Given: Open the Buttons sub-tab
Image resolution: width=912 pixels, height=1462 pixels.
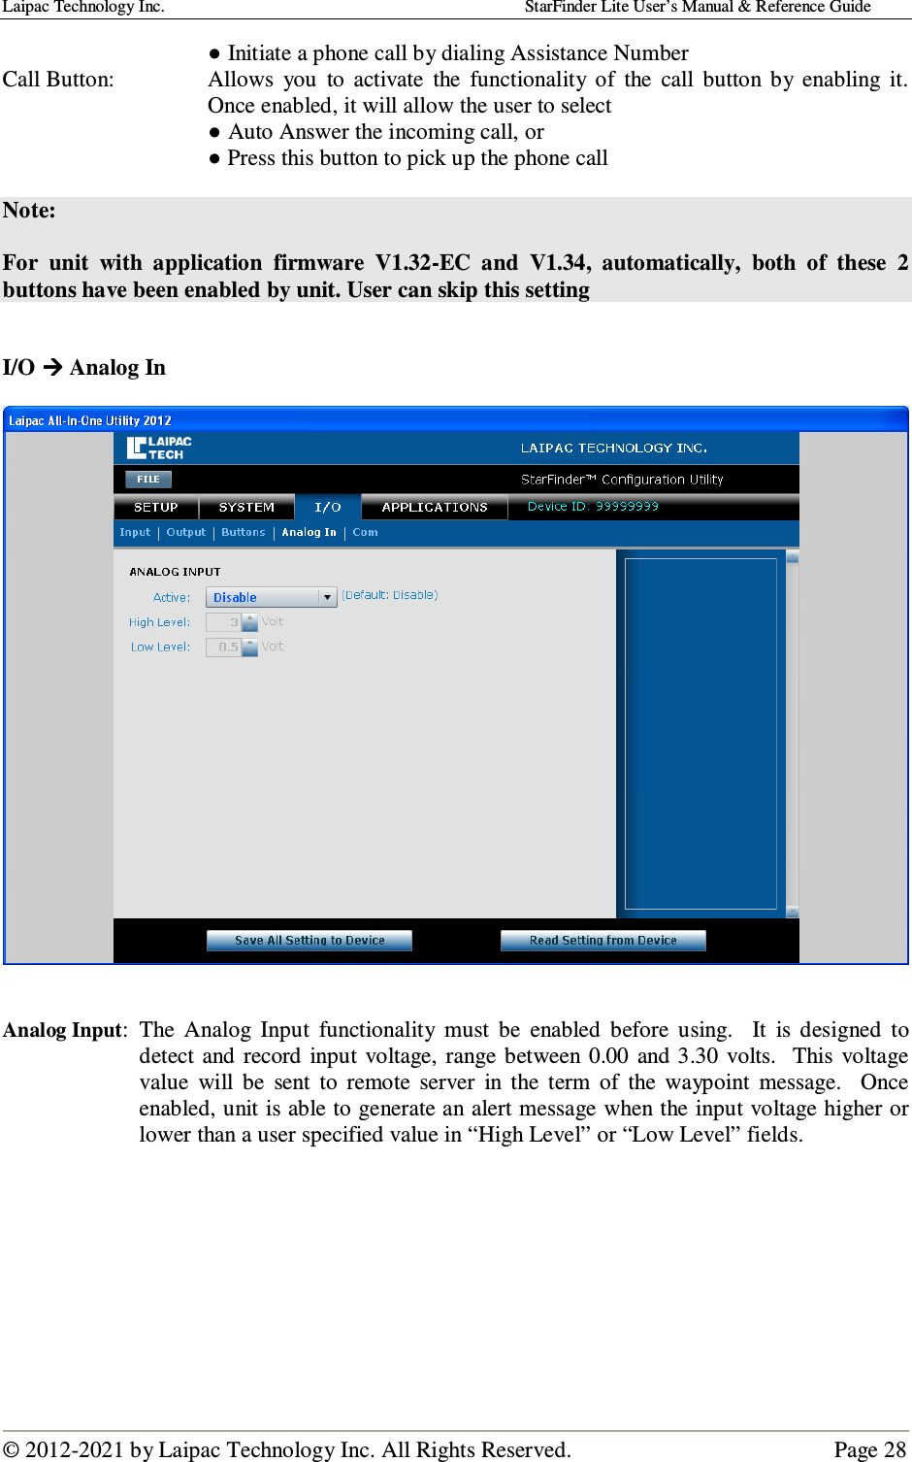Looking at the screenshot, I should click(x=244, y=532).
